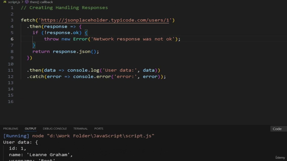Open the PORTS tab
Viewport: 287px width, 161px height.
(99, 128)
